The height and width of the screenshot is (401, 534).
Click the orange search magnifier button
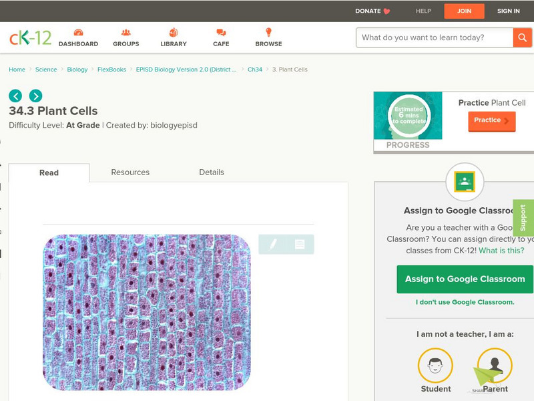[x=522, y=37]
